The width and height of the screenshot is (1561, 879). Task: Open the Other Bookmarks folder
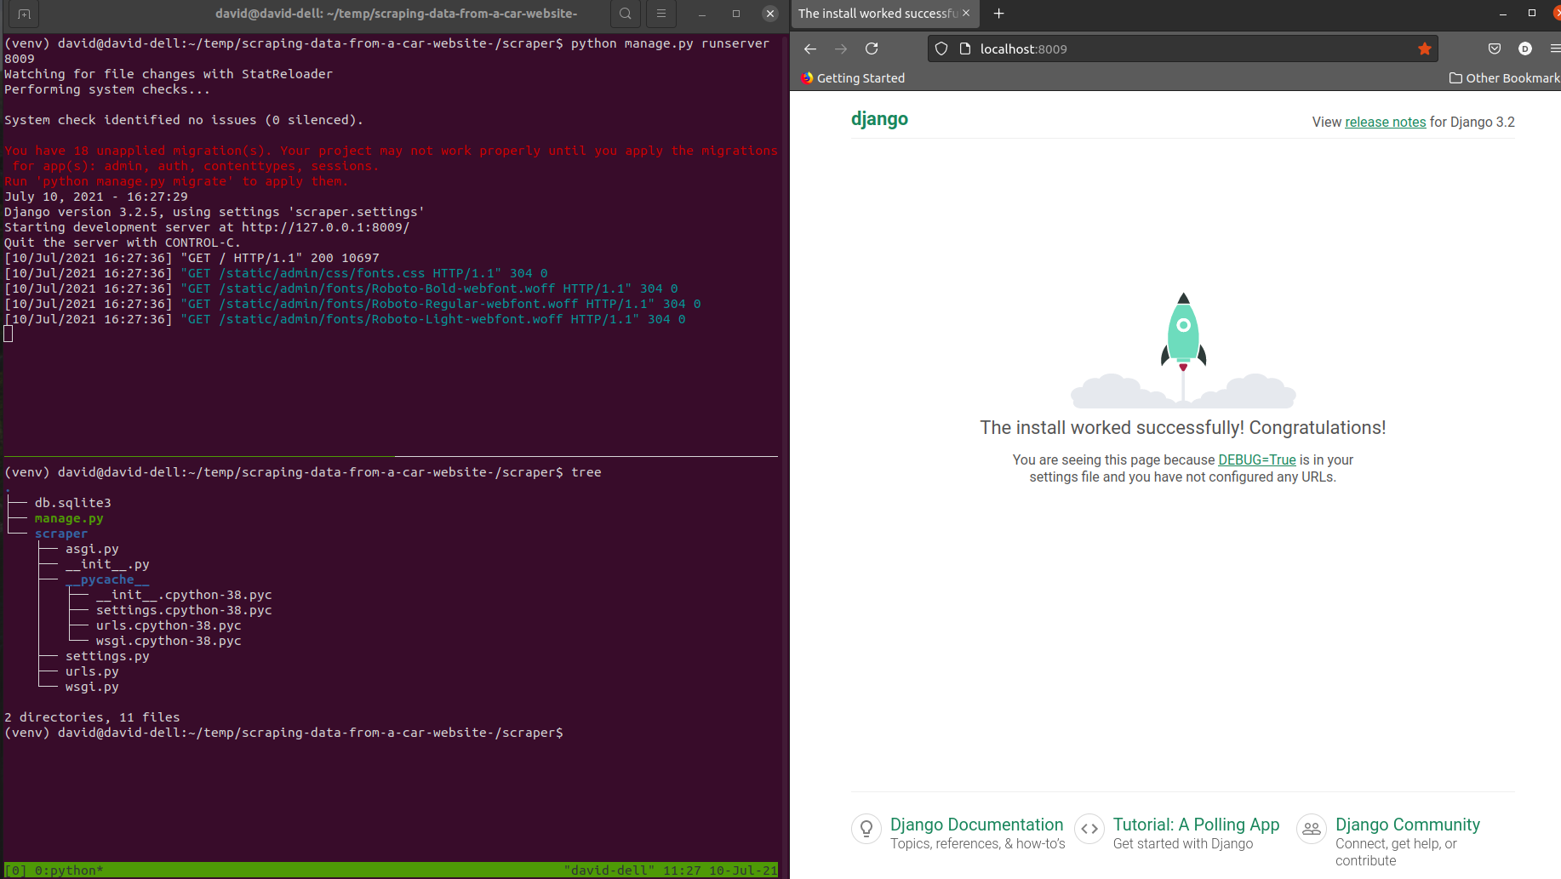1503,77
